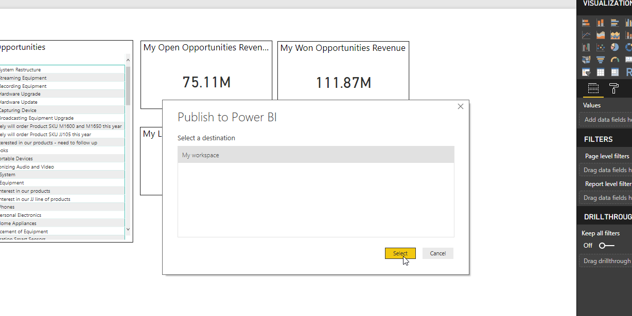Select the Portable Devices row

point(62,158)
